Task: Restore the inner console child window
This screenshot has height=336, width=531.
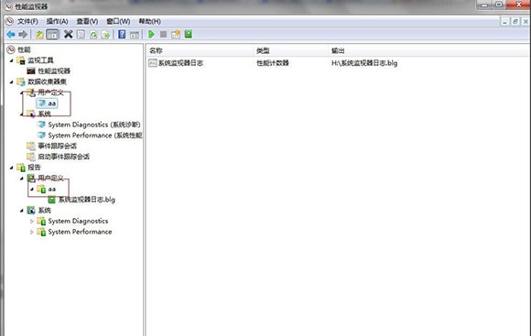Action: (x=515, y=22)
